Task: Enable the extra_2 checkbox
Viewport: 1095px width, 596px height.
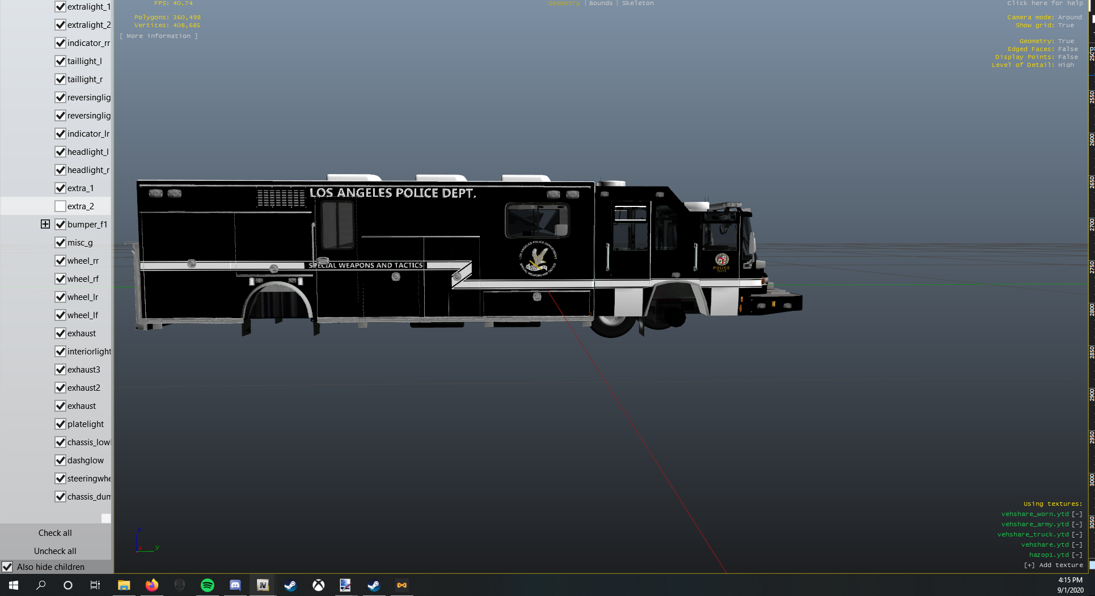Action: point(61,206)
